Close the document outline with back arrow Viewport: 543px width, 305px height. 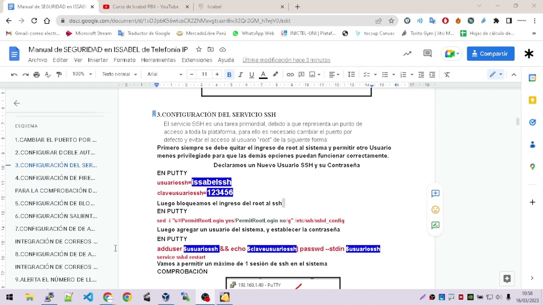[17, 103]
